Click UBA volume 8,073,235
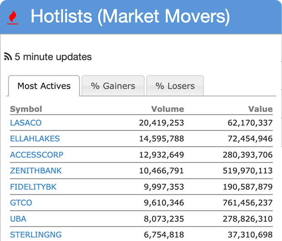 pyautogui.click(x=164, y=219)
